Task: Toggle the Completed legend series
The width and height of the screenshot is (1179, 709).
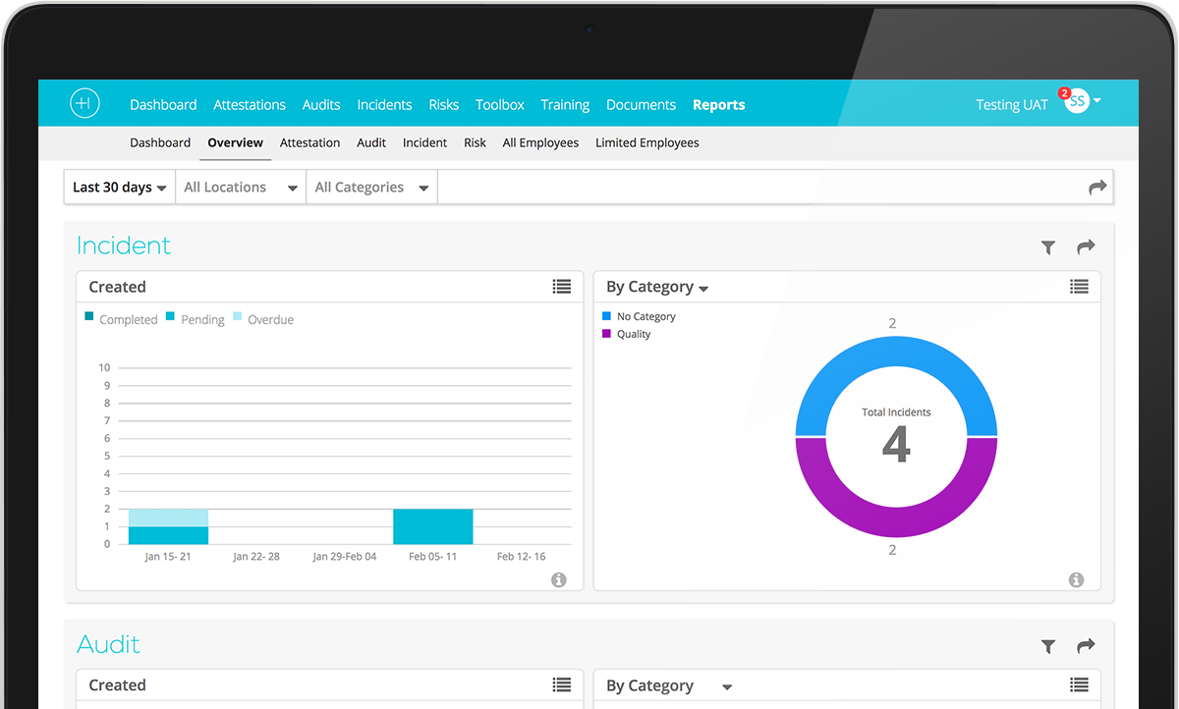Action: tap(121, 319)
